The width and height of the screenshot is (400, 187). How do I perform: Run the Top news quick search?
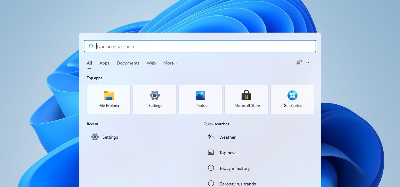[228, 153]
